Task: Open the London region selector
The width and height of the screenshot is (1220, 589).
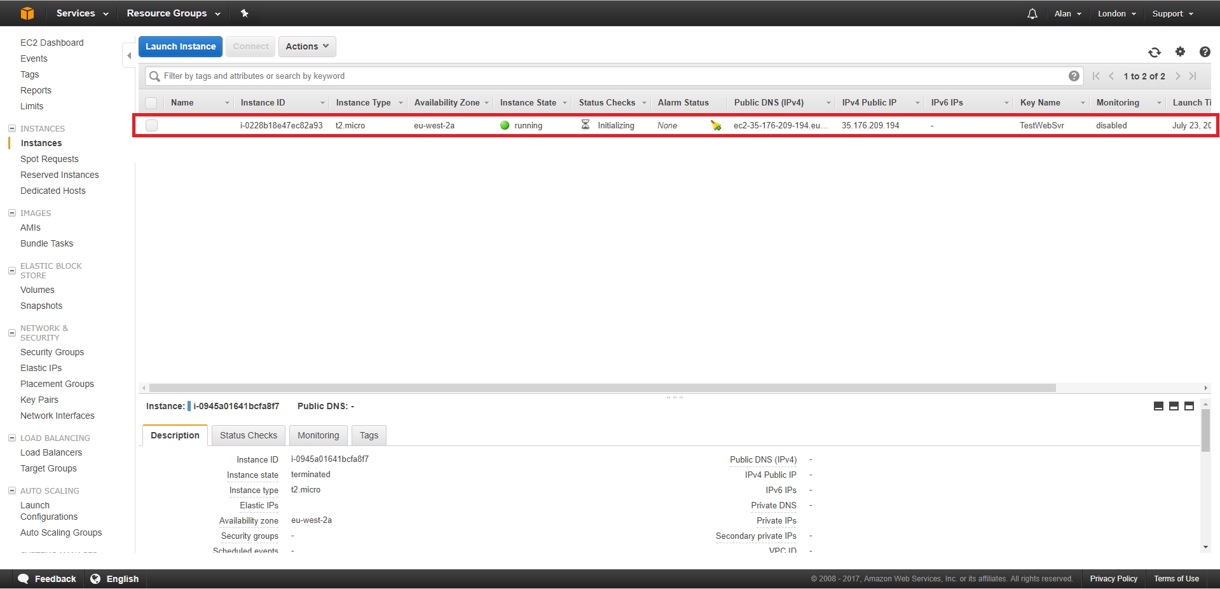Action: point(1117,13)
